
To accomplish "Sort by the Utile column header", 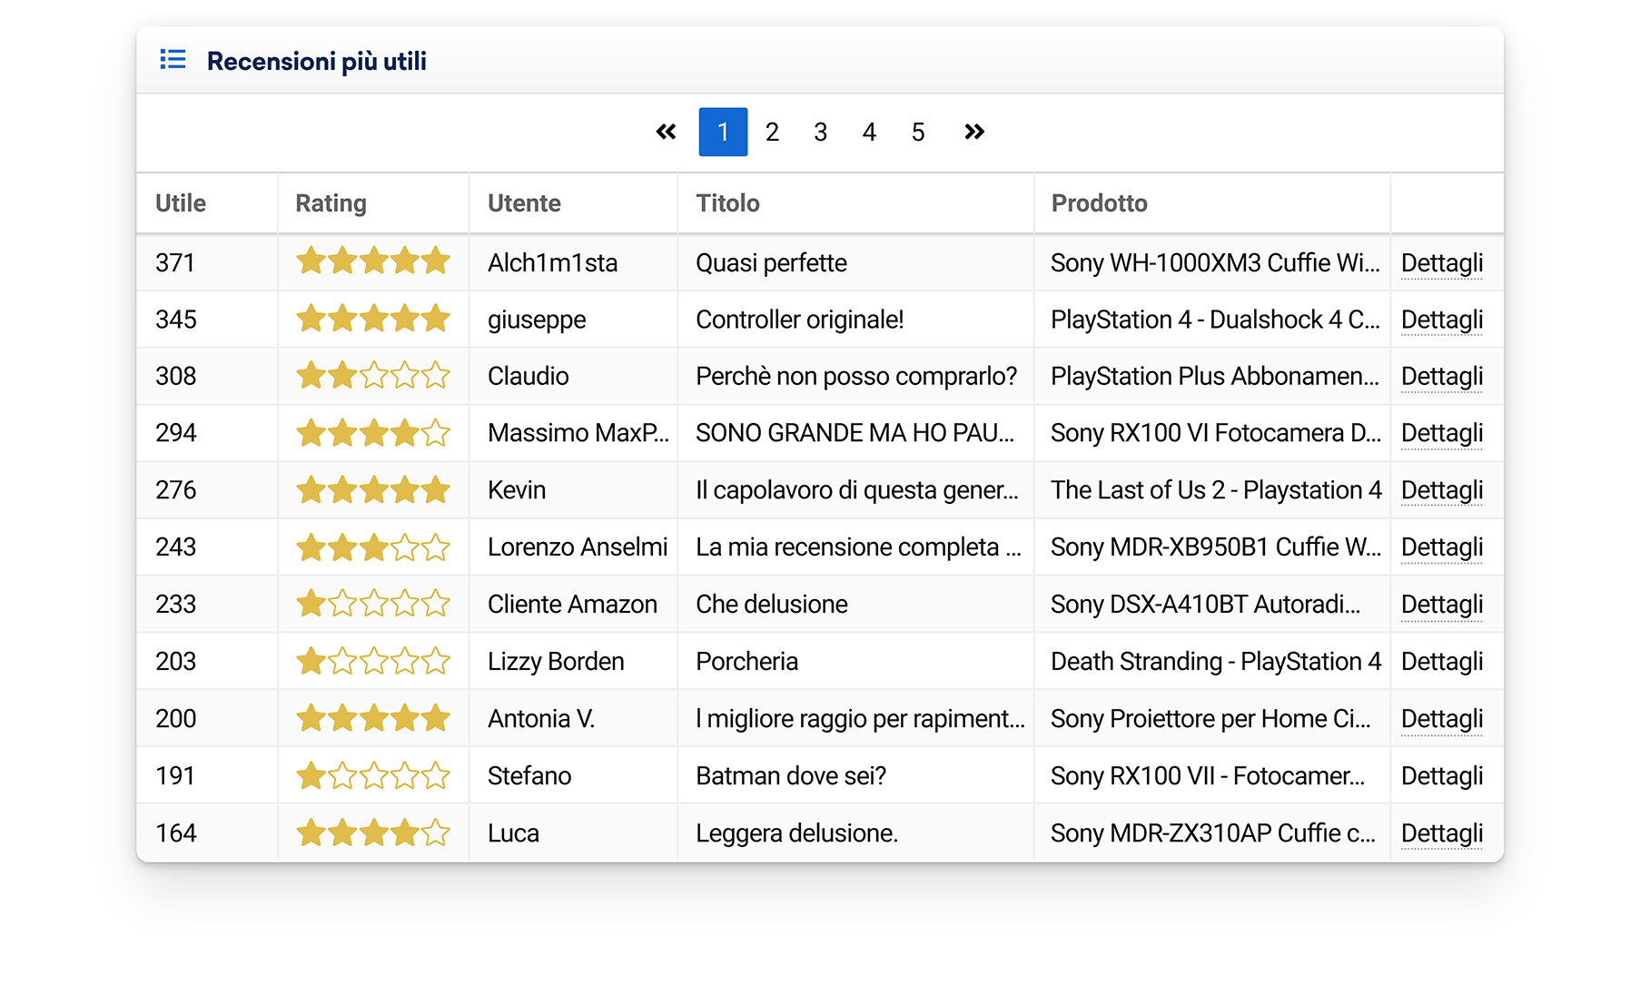I will [181, 203].
